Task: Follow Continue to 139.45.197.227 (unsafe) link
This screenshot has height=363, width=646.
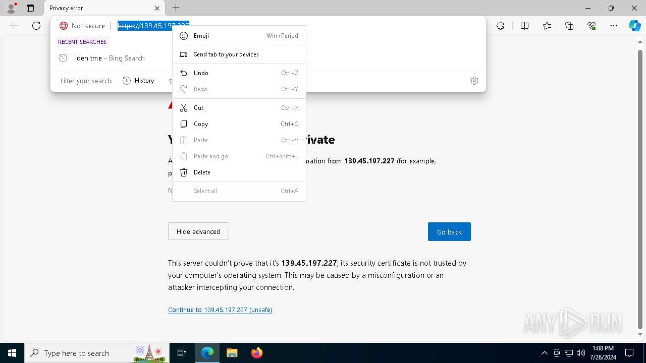Action: click(x=220, y=310)
